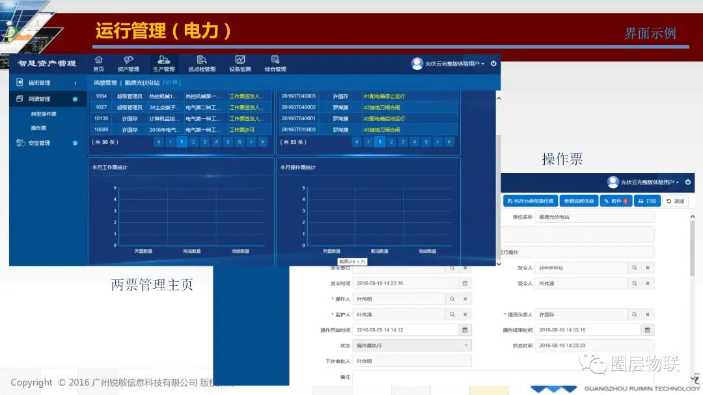Expand 值班管理 in the left sidebar
The image size is (703, 395).
pyautogui.click(x=48, y=83)
